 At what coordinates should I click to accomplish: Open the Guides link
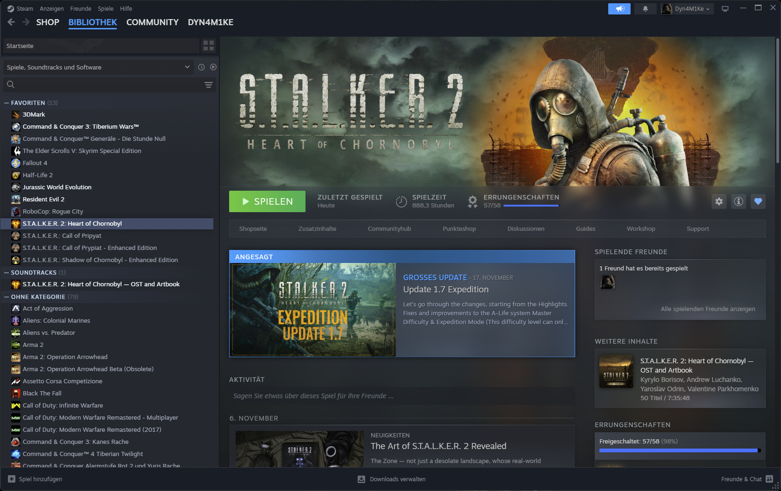coord(585,229)
